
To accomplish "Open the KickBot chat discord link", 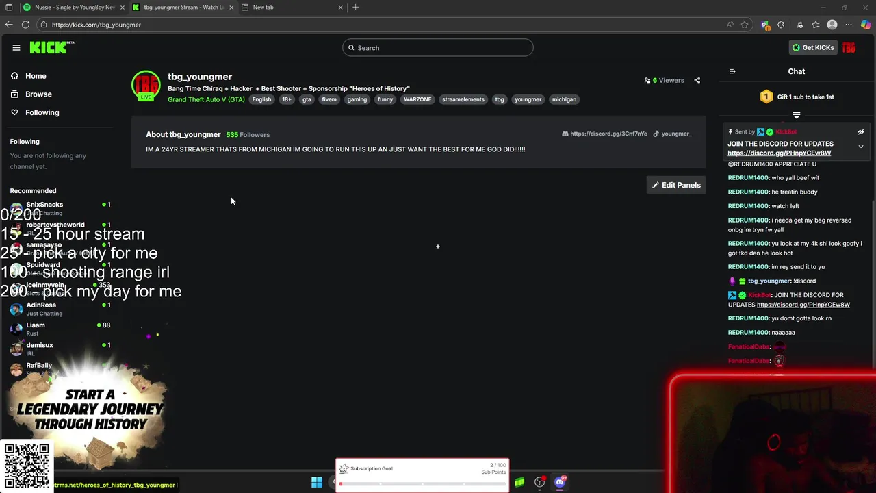I will (803, 305).
